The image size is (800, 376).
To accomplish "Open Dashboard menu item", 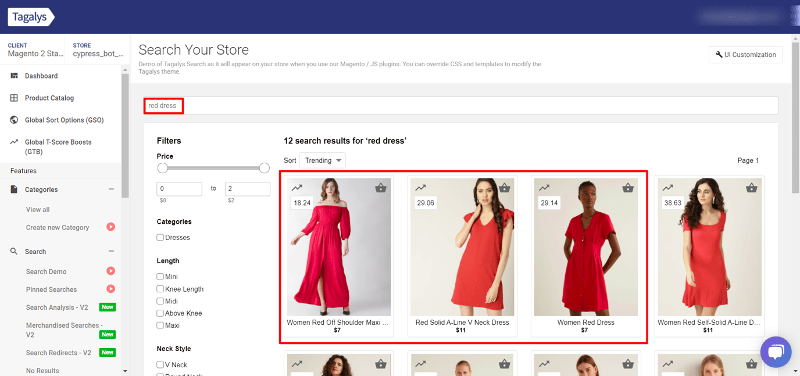I will tap(41, 76).
